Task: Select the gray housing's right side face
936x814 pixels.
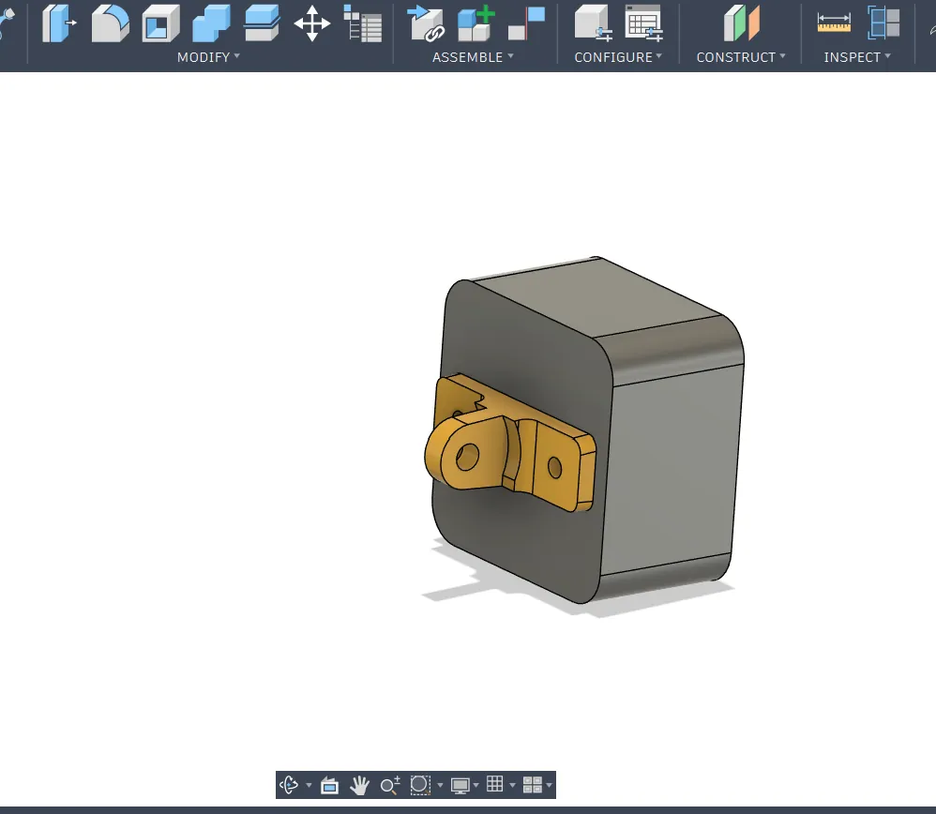Action: (x=672, y=472)
